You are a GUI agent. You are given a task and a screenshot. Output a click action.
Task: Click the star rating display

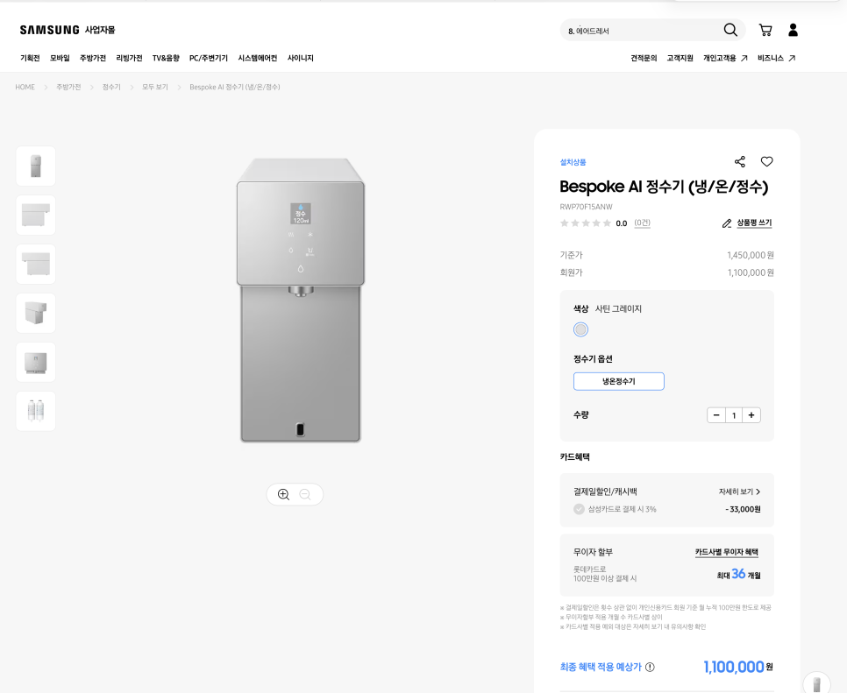(586, 223)
